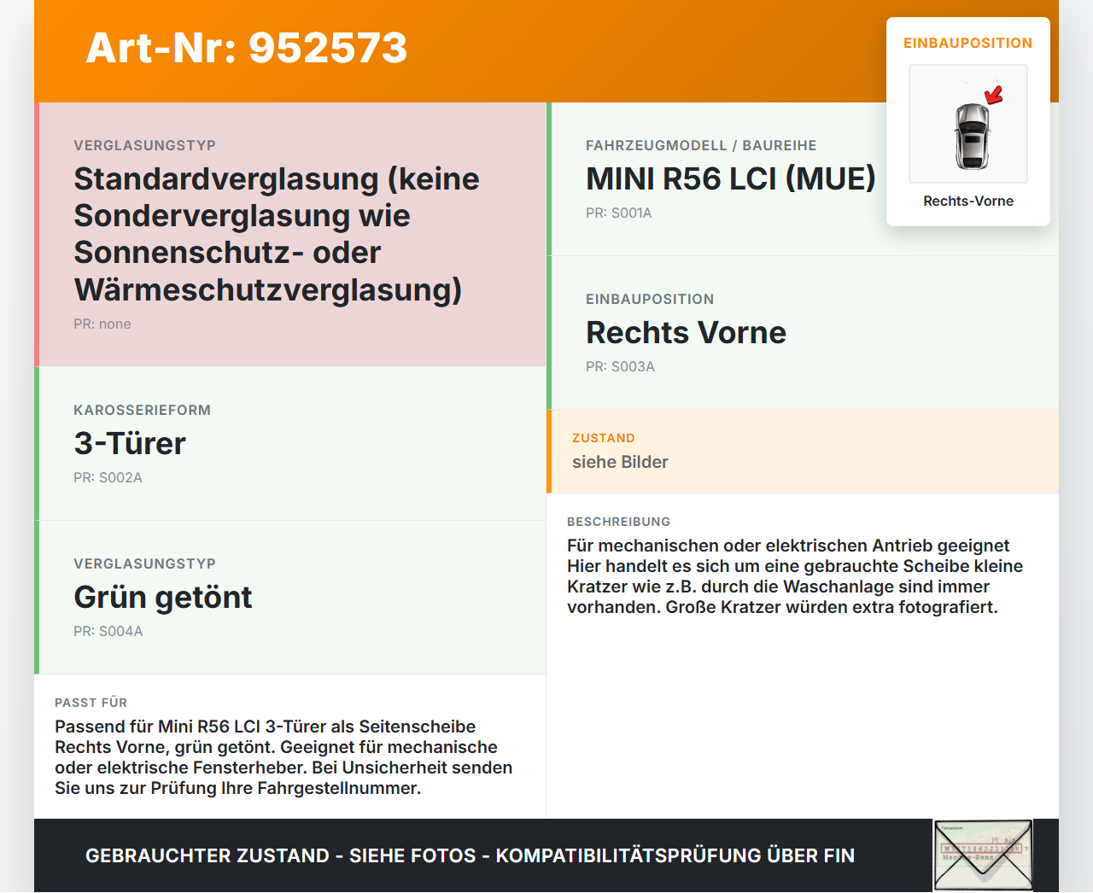Switch to the KAROSSERIEFORM section
Image resolution: width=1093 pixels, height=893 pixels.
[x=143, y=410]
